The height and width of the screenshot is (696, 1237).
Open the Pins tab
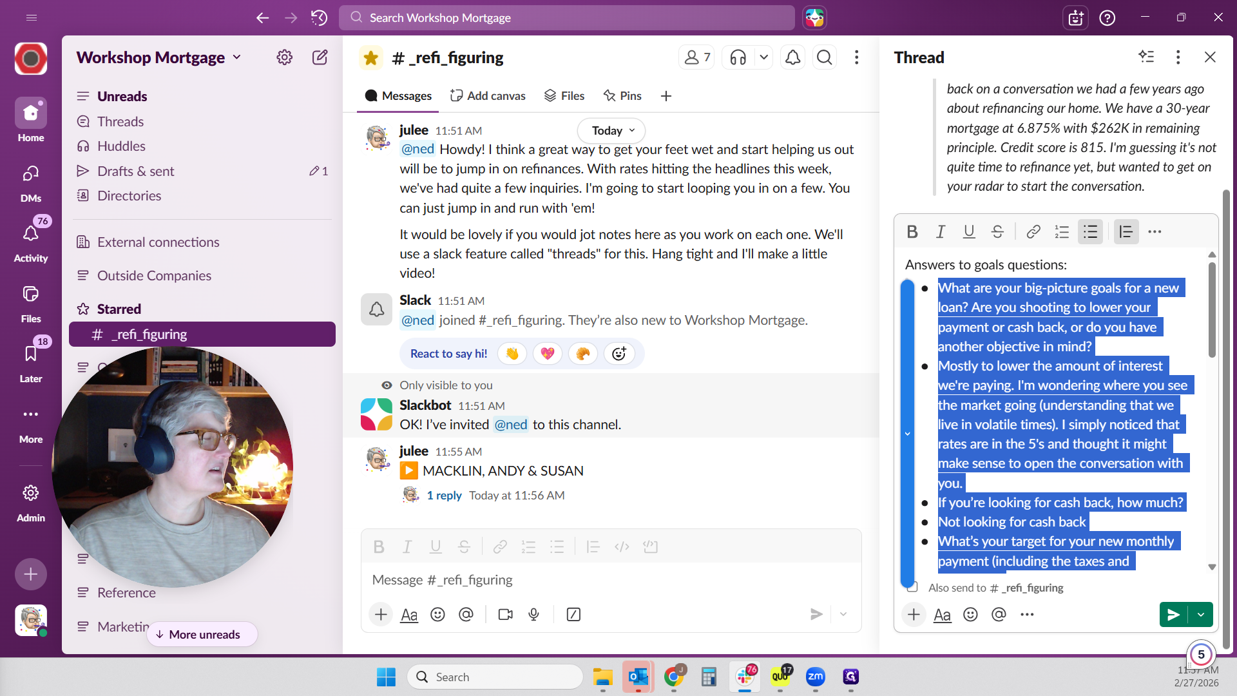[x=622, y=95]
